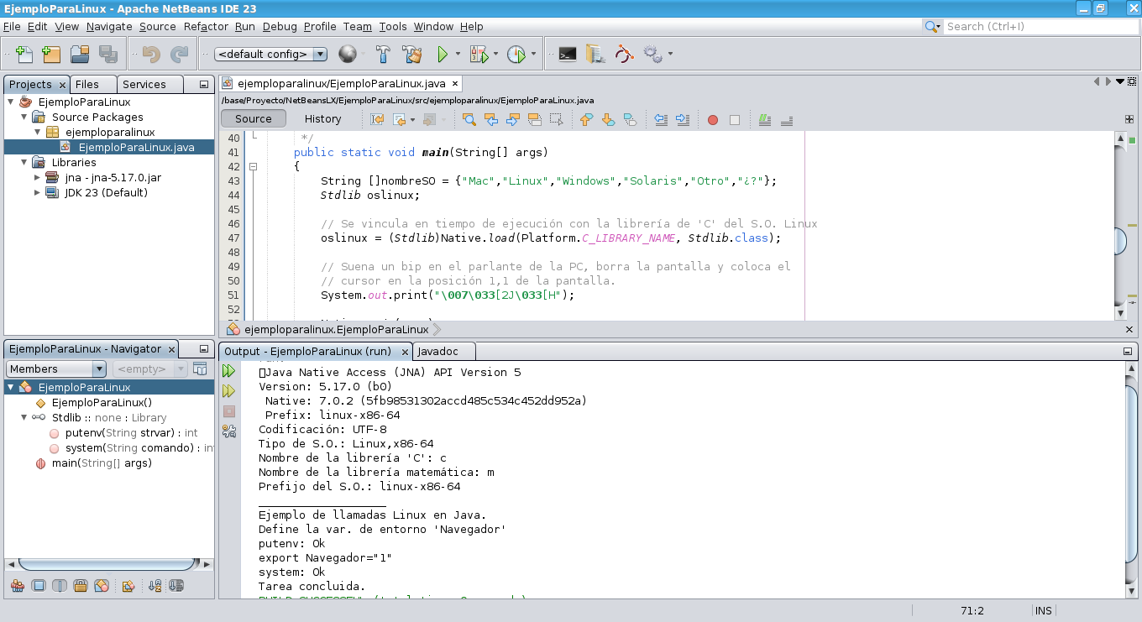Click the Next Bookmark icon in editor toolbar
Image resolution: width=1142 pixels, height=622 pixels.
pos(608,119)
